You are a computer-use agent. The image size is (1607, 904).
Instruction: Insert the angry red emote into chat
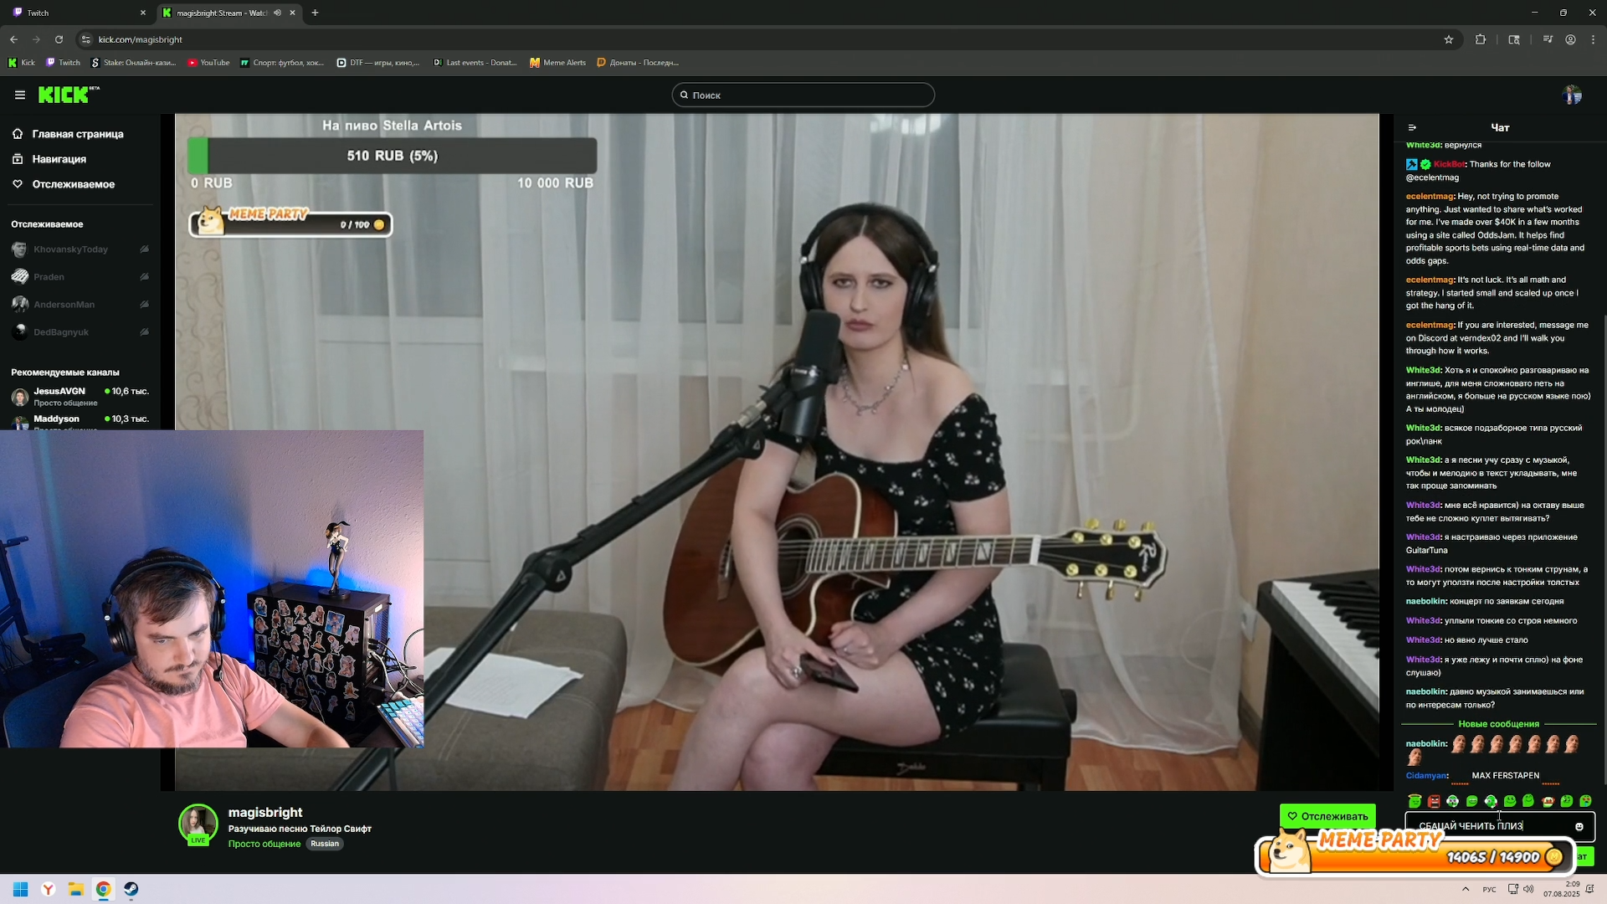pos(1434,802)
